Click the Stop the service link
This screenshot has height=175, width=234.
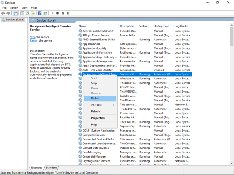point(33,37)
